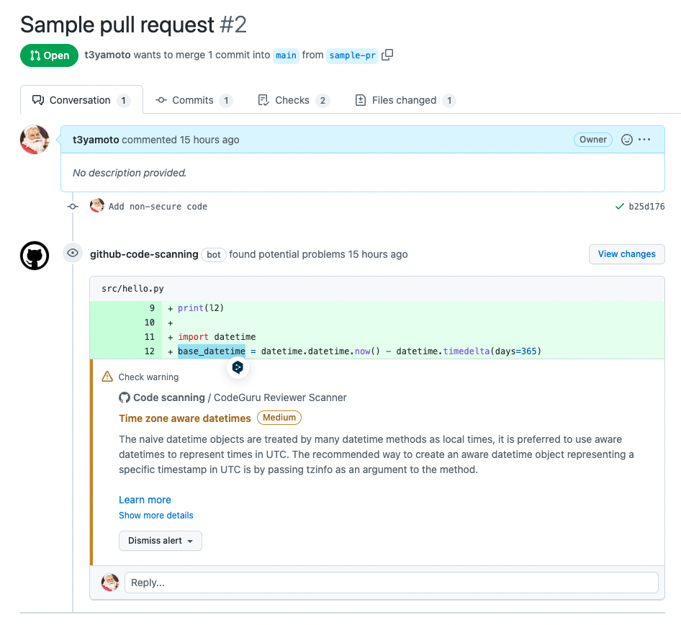Click the Time zone aware datetimes title

[185, 418]
